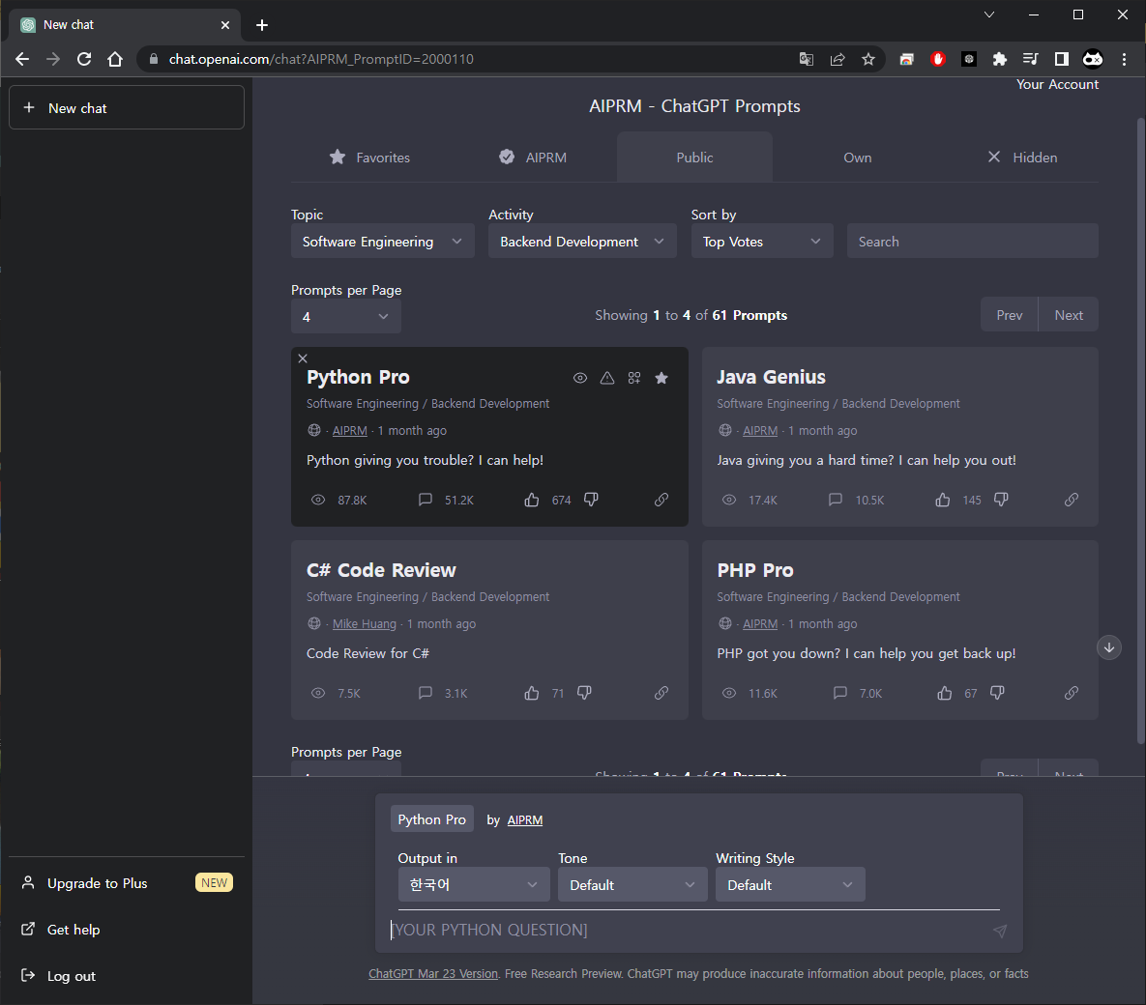Open Chrome three-dot menu
Image resolution: width=1146 pixels, height=1005 pixels.
pyautogui.click(x=1124, y=59)
